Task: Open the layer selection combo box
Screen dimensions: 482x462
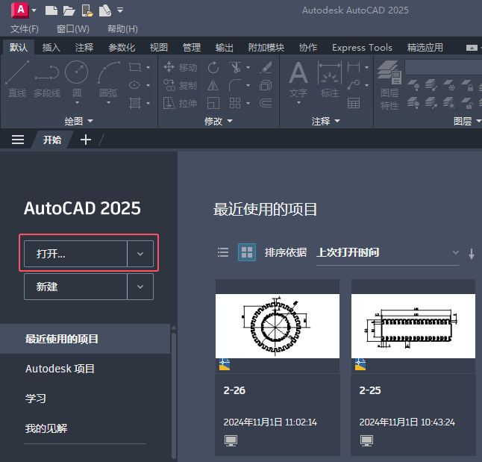Action: click(443, 67)
